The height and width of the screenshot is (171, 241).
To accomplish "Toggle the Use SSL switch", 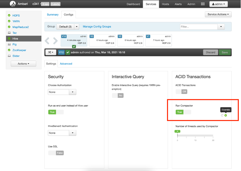I will [x=56, y=153].
